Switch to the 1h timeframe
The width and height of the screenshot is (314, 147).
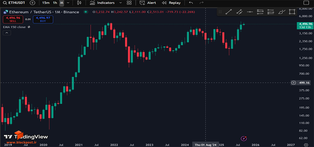[x=55, y=3]
